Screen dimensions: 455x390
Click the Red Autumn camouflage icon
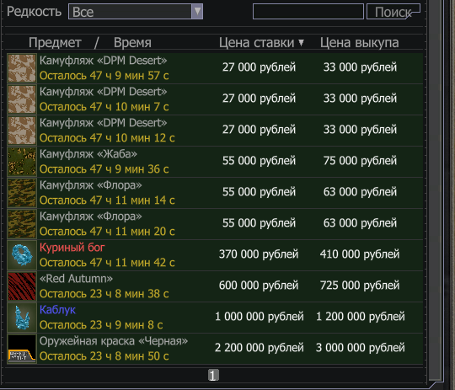pos(22,286)
